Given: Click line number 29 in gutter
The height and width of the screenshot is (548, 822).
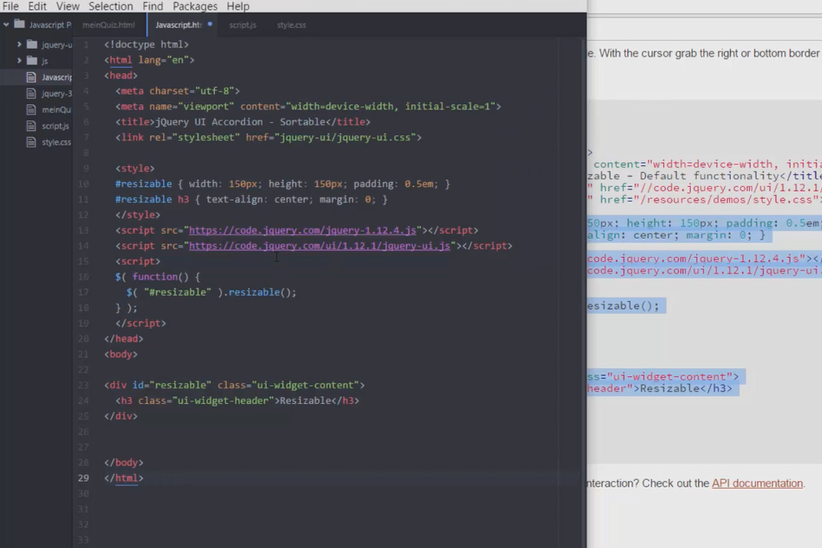Looking at the screenshot, I should (x=84, y=478).
